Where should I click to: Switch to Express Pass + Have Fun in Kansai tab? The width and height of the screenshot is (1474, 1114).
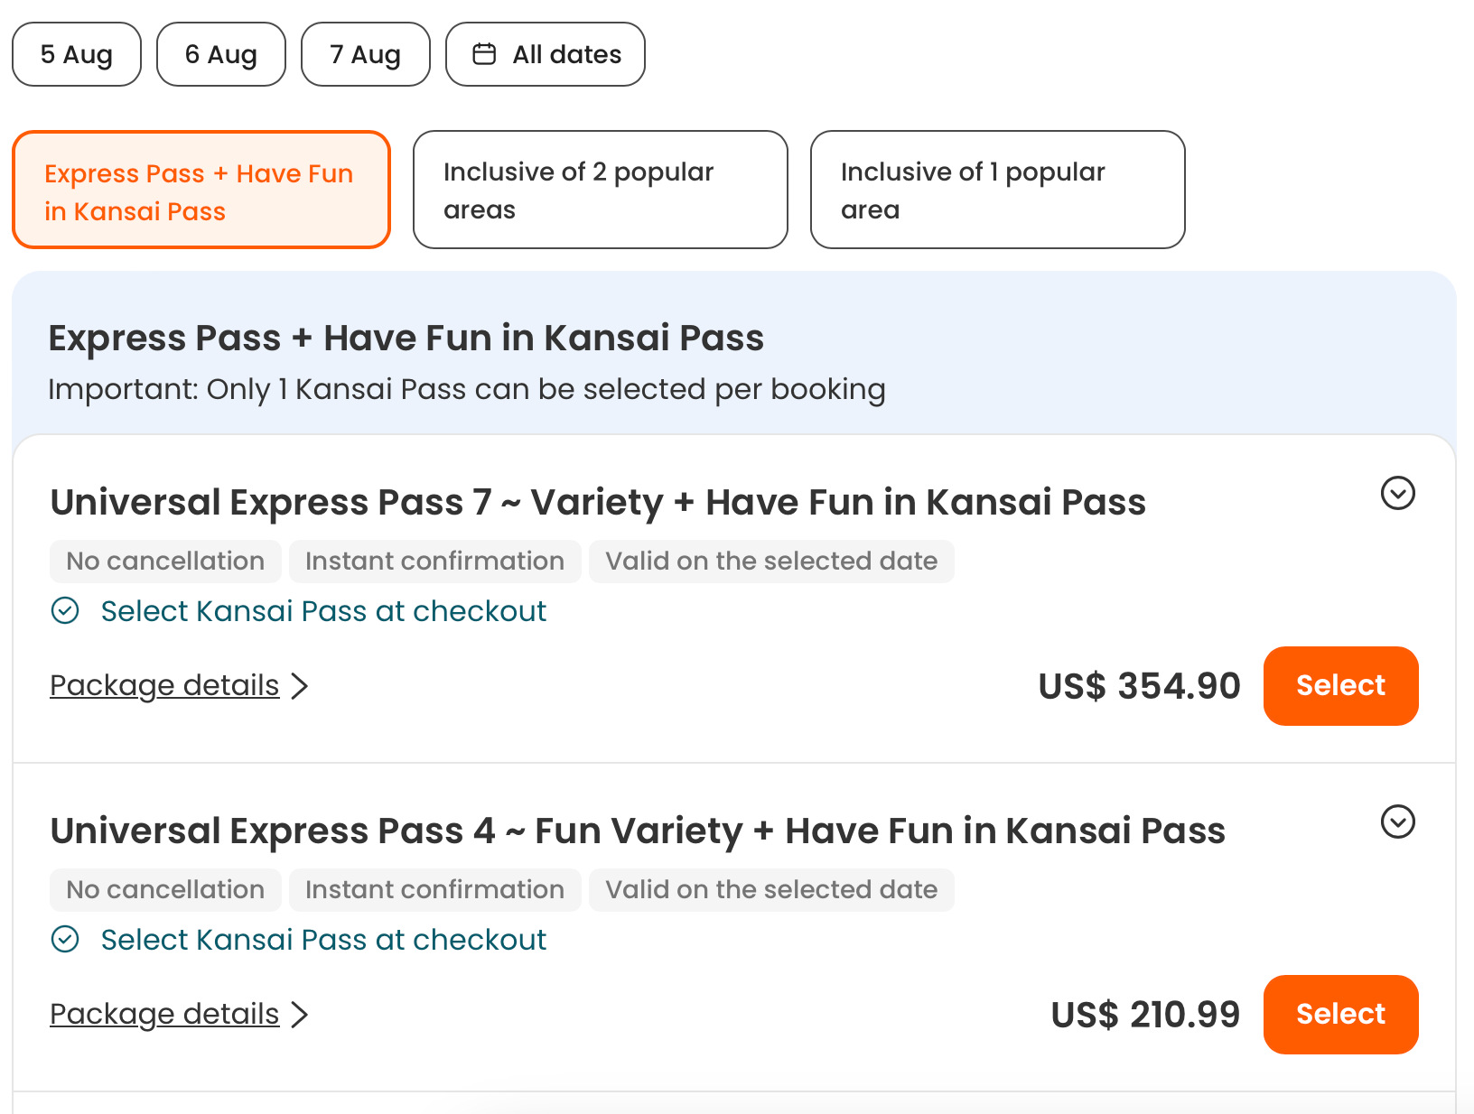[201, 190]
